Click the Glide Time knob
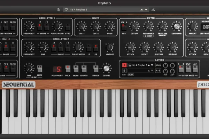The height and width of the screenshot is (139, 209). coord(29,68)
